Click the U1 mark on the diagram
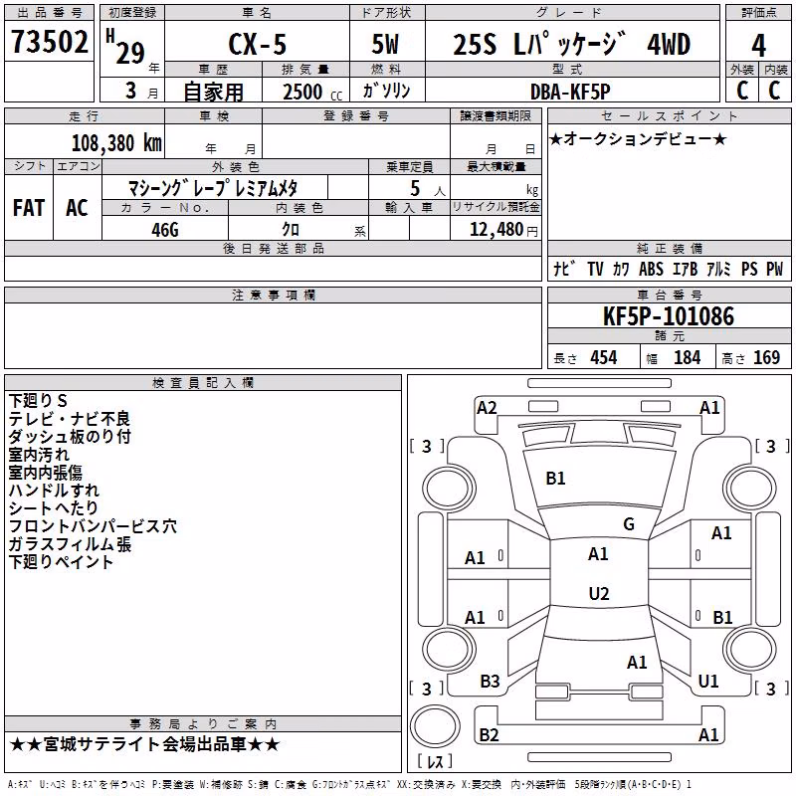The image size is (796, 796). 708,682
